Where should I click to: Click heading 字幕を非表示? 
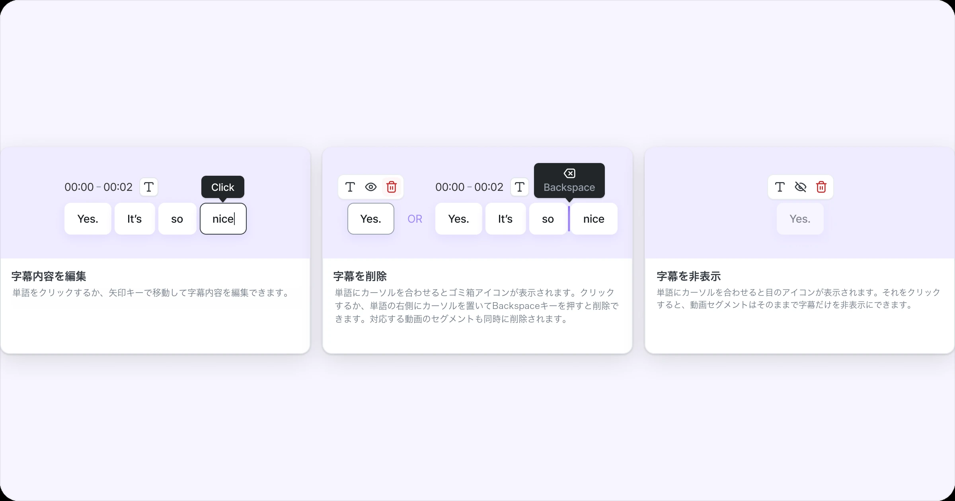689,276
